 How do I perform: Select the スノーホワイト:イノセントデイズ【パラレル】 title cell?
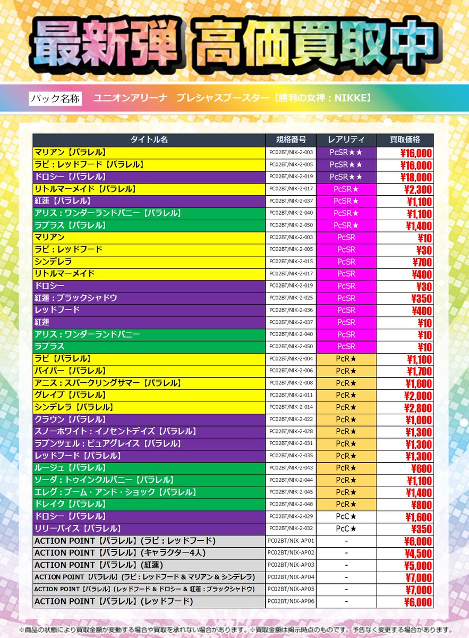click(149, 432)
